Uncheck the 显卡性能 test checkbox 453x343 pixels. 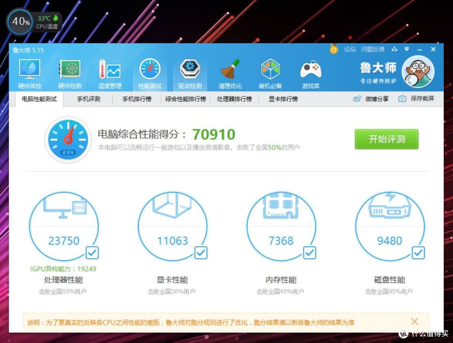[x=201, y=253]
